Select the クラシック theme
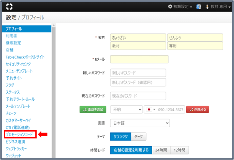The height and width of the screenshot is (160, 234). (x=121, y=137)
